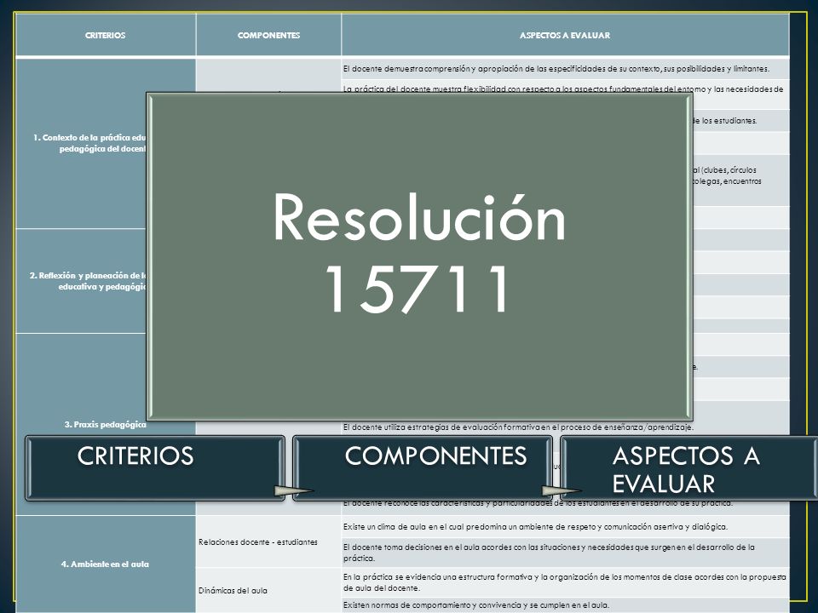Click the CRITERIOS table header cell
The image size is (818, 613).
(x=106, y=35)
